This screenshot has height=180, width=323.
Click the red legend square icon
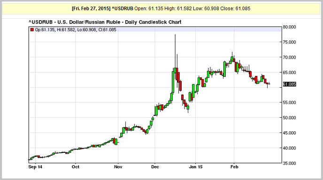coord(32,30)
